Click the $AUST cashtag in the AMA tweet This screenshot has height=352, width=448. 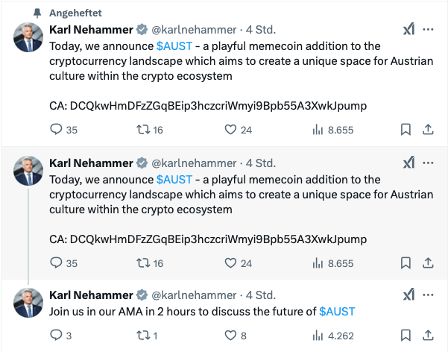tap(337, 312)
